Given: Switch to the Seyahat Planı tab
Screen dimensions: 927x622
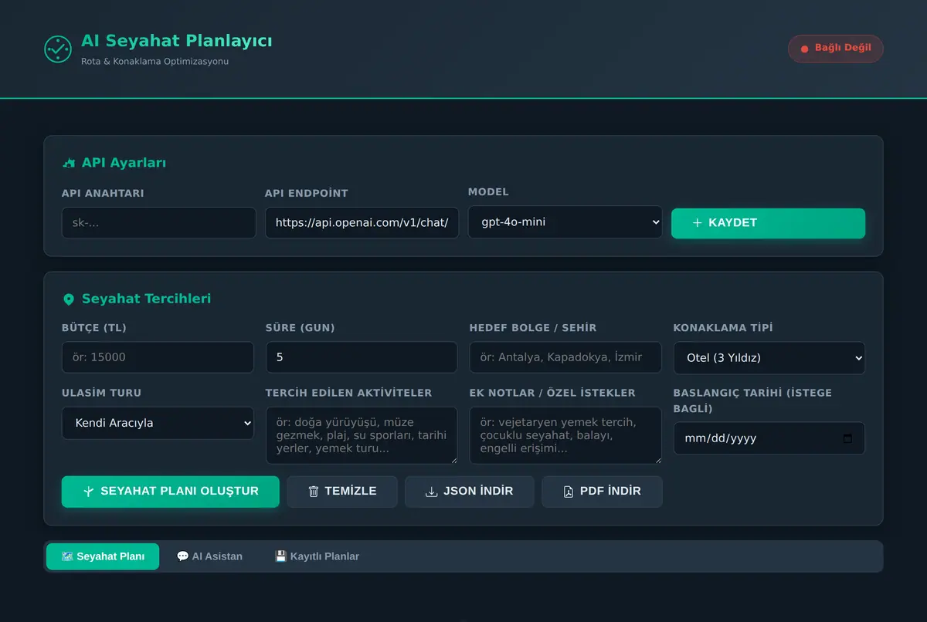Looking at the screenshot, I should coord(103,556).
